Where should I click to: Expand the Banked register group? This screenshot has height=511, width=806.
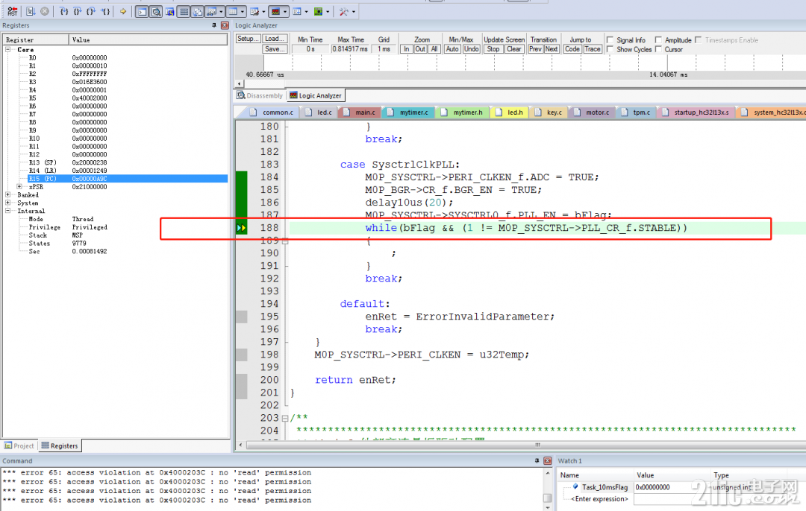7,195
